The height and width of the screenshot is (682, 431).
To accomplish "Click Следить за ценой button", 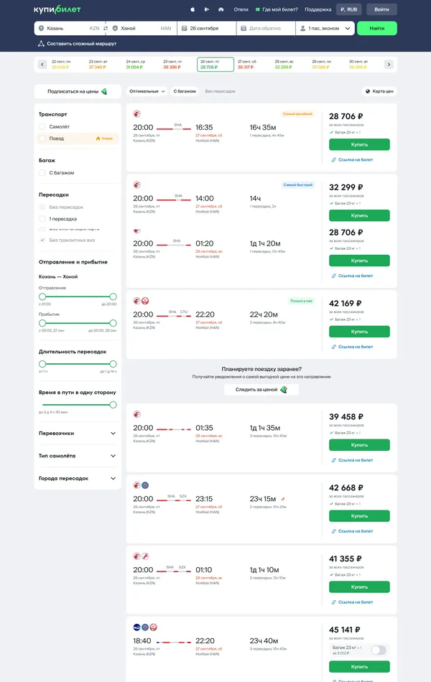I will click(261, 390).
